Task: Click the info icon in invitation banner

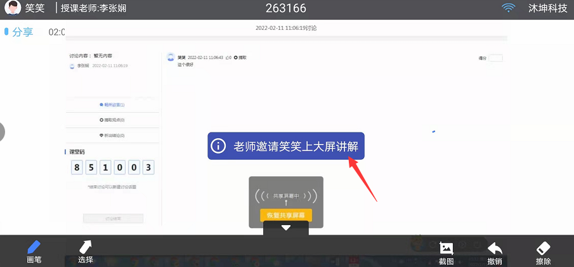Action: click(x=218, y=146)
